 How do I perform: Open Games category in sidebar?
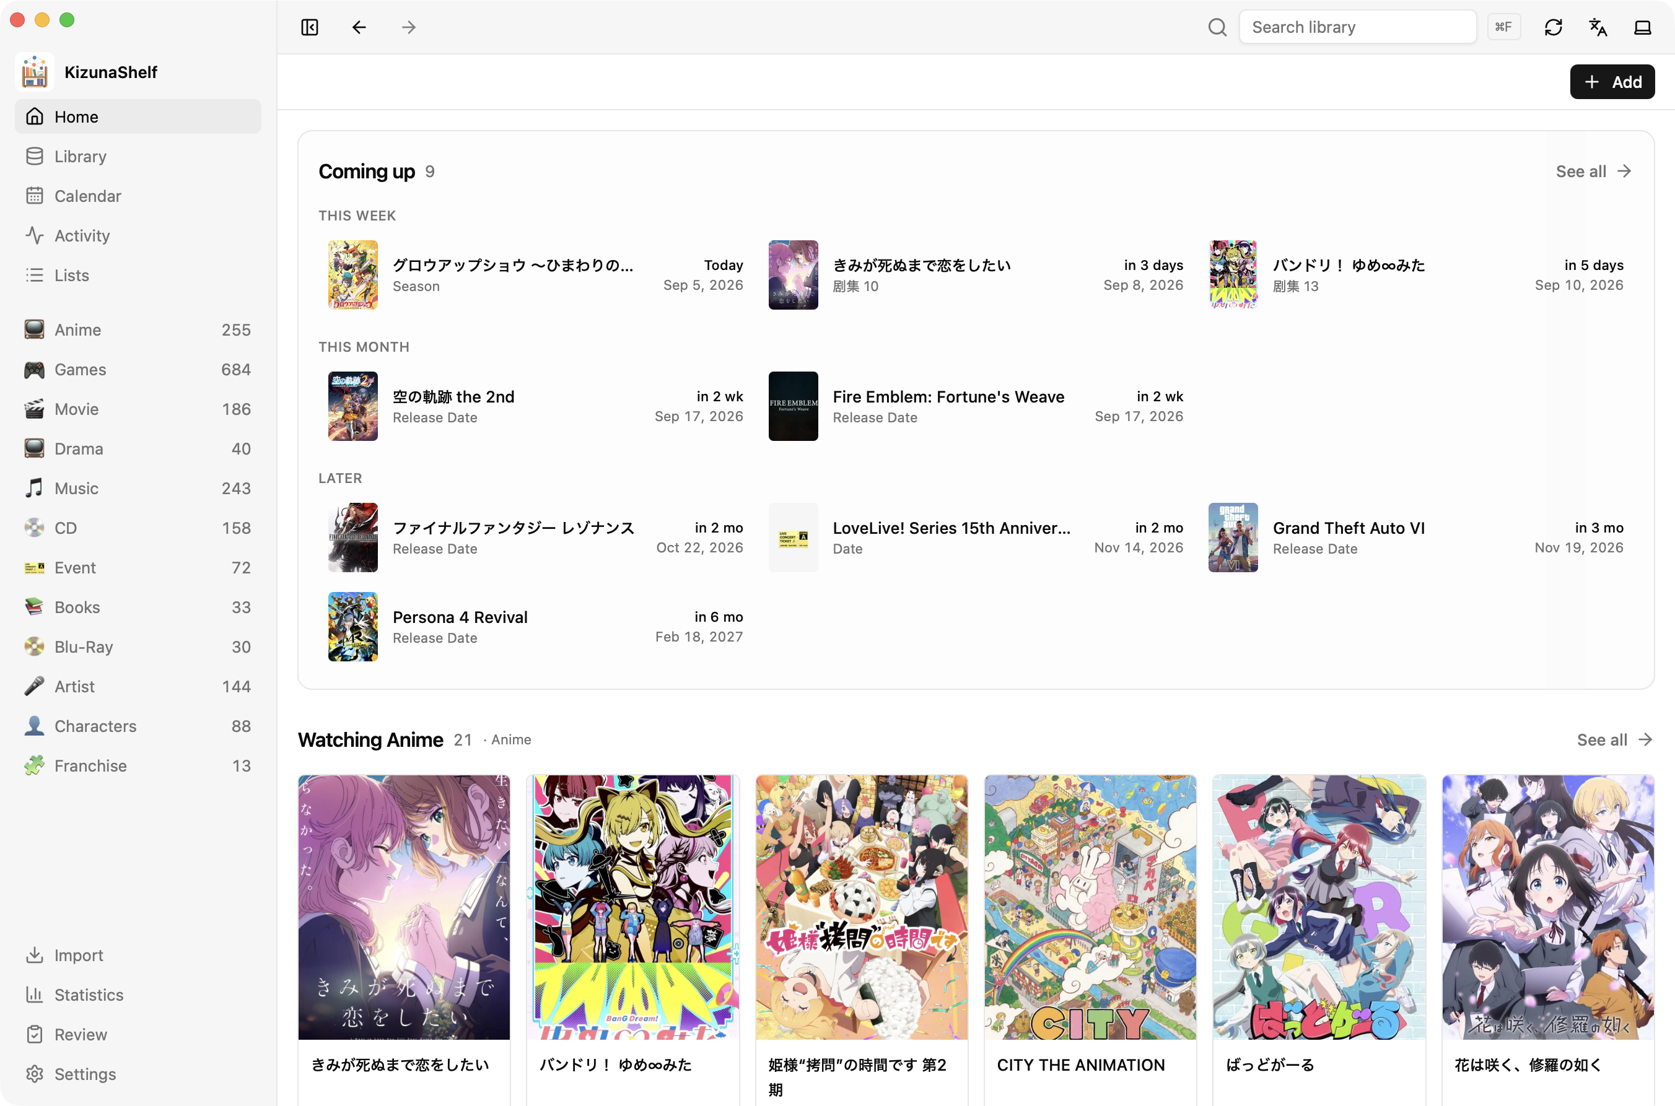tap(138, 369)
